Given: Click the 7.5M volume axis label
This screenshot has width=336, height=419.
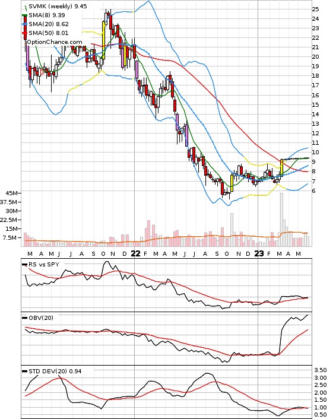Looking at the screenshot, I should 10,237.
